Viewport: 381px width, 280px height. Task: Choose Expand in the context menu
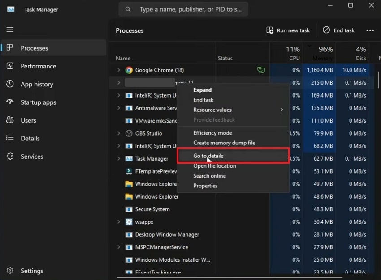point(203,90)
